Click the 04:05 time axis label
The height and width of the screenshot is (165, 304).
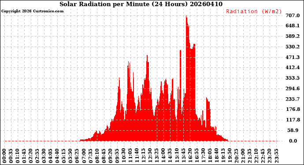point(51,156)
